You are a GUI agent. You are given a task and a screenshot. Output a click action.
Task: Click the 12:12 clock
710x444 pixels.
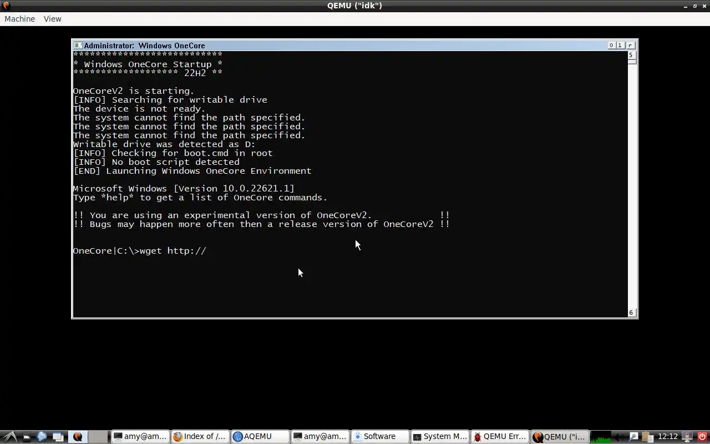click(x=668, y=437)
